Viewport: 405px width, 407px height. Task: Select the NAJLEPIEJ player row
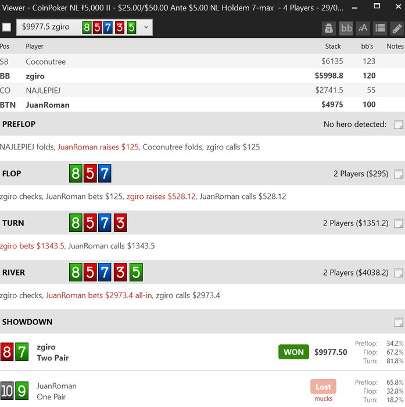[x=202, y=90]
